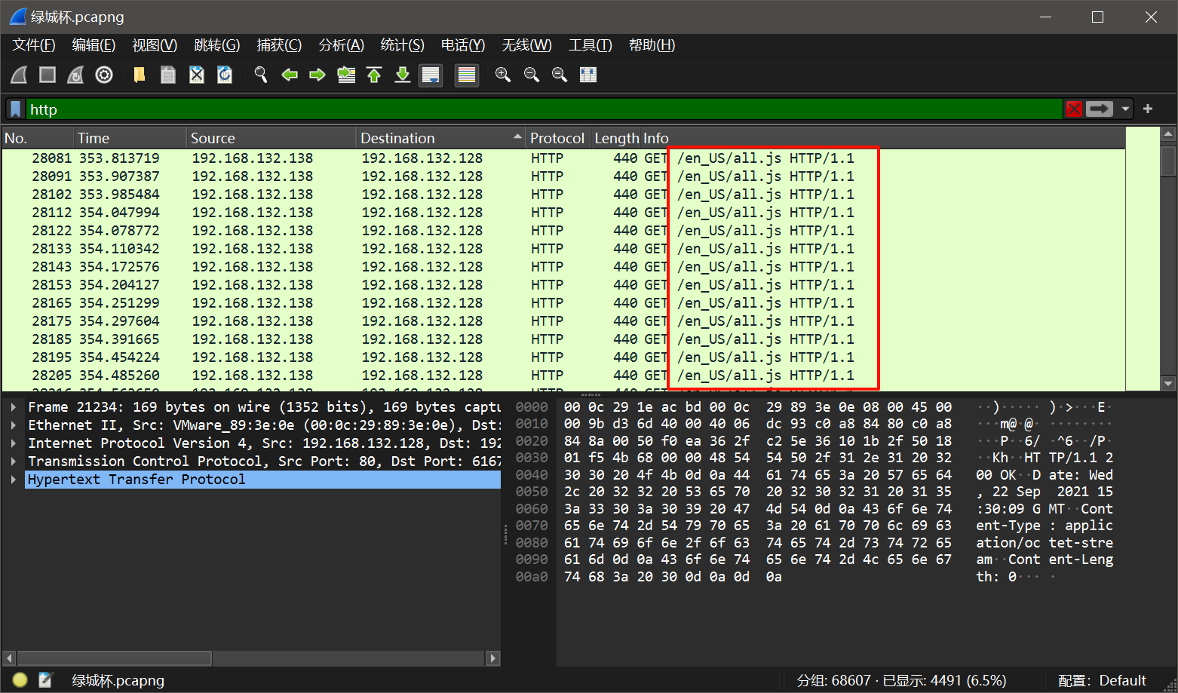This screenshot has width=1178, height=693.
Task: Start capture with the shark fin icon
Action: (x=20, y=75)
